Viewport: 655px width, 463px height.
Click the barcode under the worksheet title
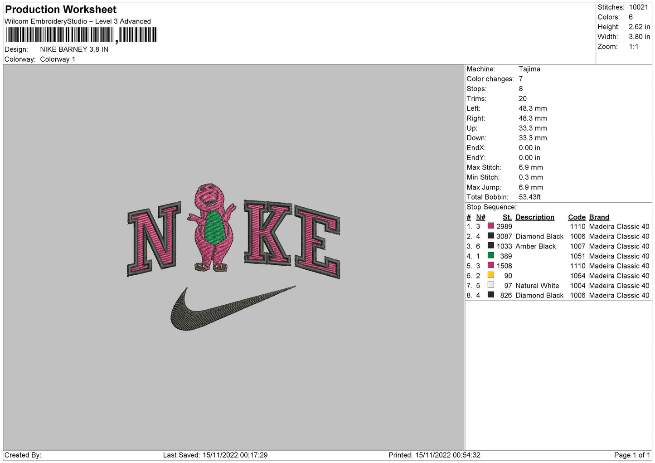(x=82, y=35)
